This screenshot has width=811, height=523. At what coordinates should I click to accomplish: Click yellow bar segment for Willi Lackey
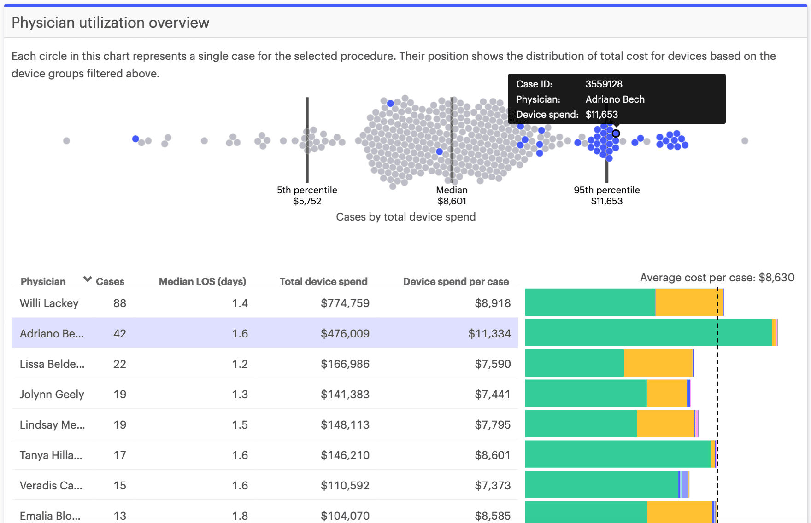(686, 302)
